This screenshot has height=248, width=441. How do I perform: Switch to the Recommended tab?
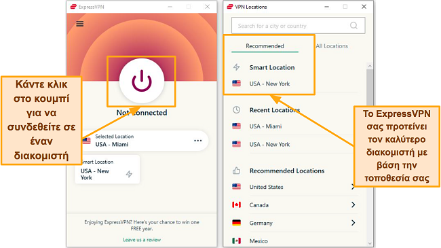click(x=265, y=46)
